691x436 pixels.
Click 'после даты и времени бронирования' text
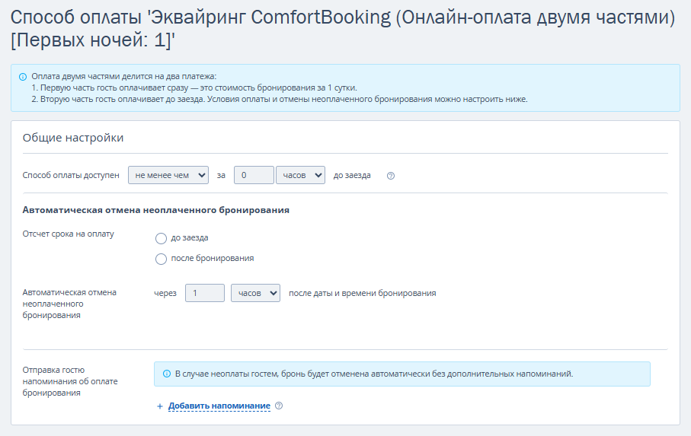[362, 293]
